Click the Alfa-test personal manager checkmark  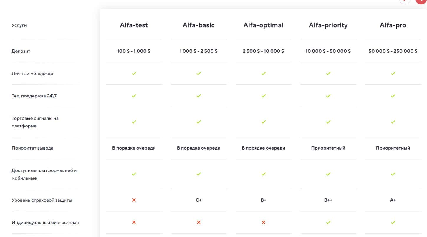click(x=134, y=74)
